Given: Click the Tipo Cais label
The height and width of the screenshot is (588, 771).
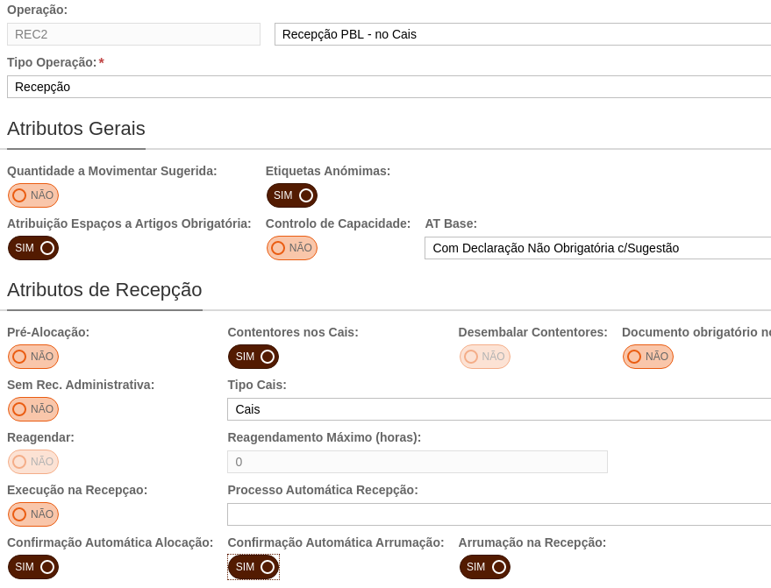Looking at the screenshot, I should click(257, 385).
